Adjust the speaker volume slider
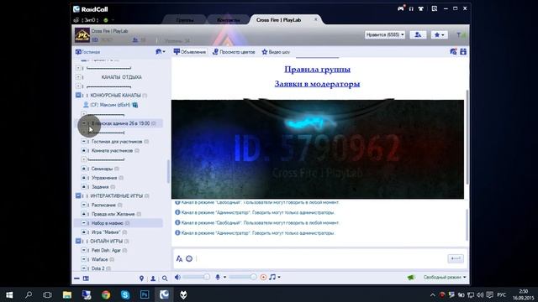Viewport: 538px width, 302px height. pos(196,277)
